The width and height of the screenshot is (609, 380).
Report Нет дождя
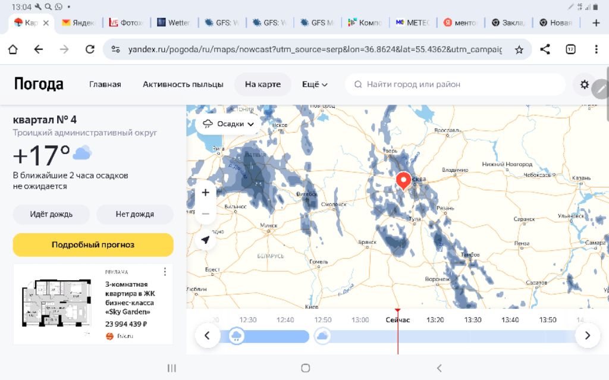pos(135,214)
